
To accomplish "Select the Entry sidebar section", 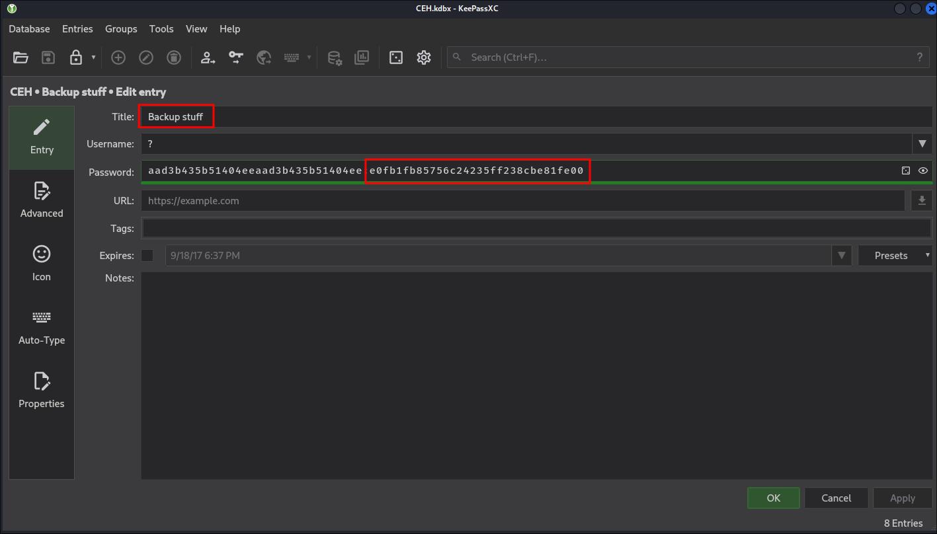I will click(42, 137).
